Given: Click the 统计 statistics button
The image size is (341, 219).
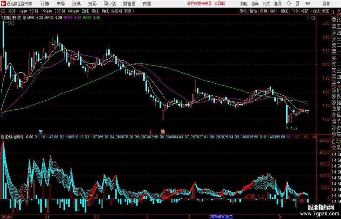Looking at the screenshot, I should pyautogui.click(x=274, y=11).
